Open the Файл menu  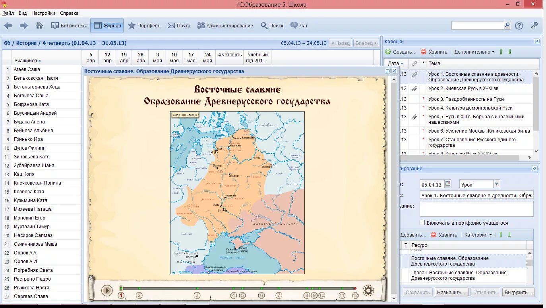[8, 13]
